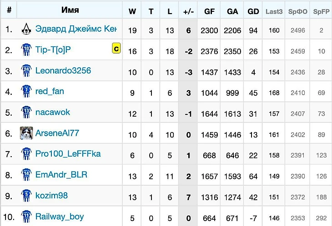Sort by the SpФО column header
The width and height of the screenshot is (332, 226).
(x=297, y=11)
